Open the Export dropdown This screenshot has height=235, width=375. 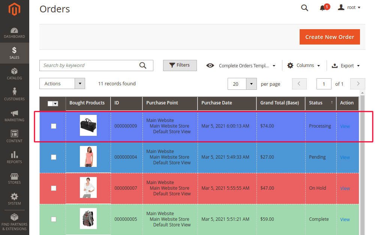coord(346,65)
